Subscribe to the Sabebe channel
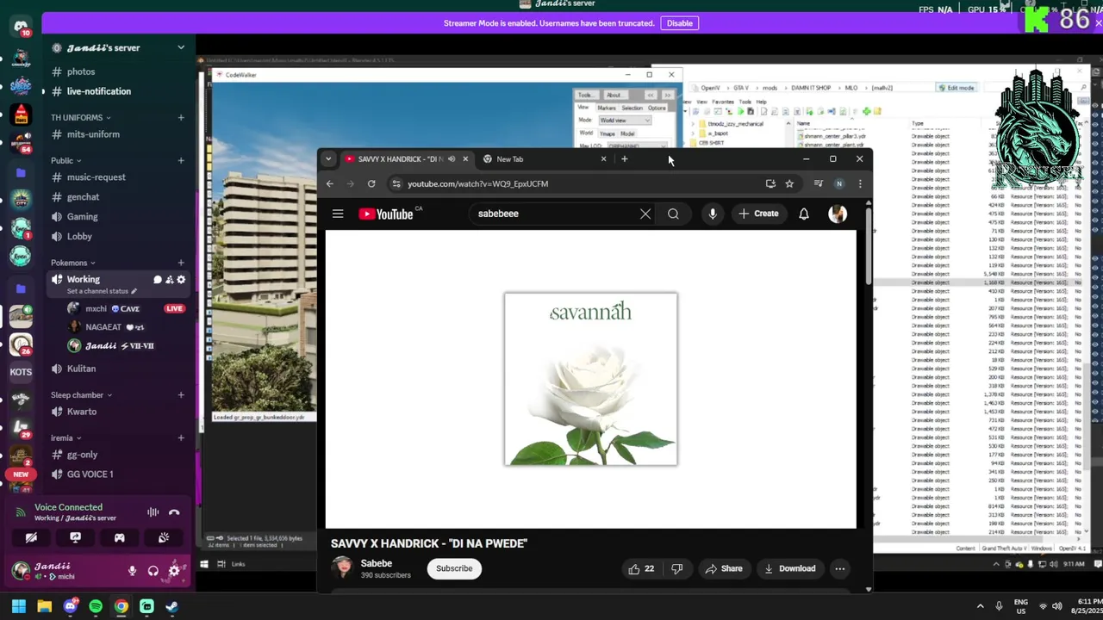The height and width of the screenshot is (620, 1103). coord(454,568)
